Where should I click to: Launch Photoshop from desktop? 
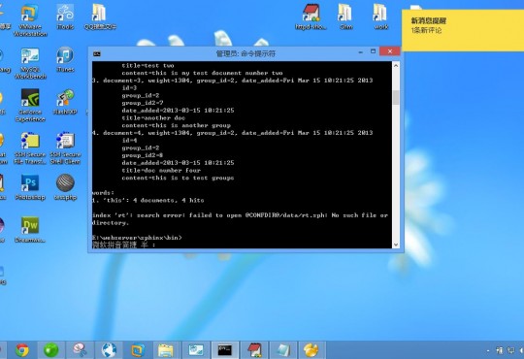click(30, 187)
